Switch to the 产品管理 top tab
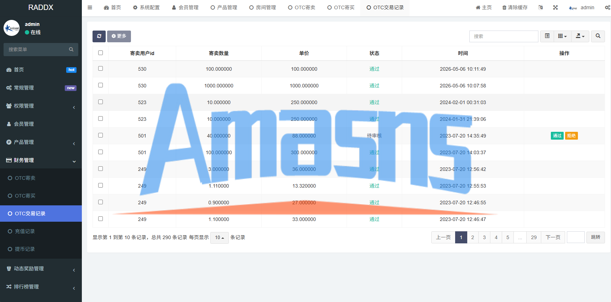This screenshot has height=302, width=611. pos(223,7)
